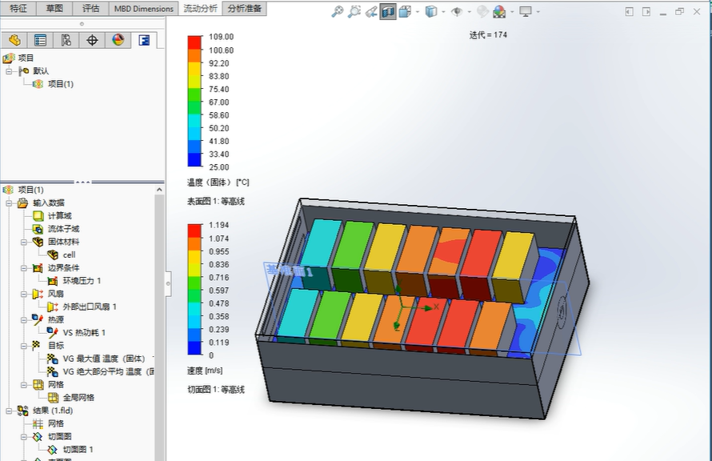This screenshot has width=712, height=461.
Task: Click the Previous View icon
Action: (371, 12)
